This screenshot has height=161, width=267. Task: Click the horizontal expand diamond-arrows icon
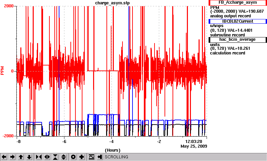pos(47,157)
